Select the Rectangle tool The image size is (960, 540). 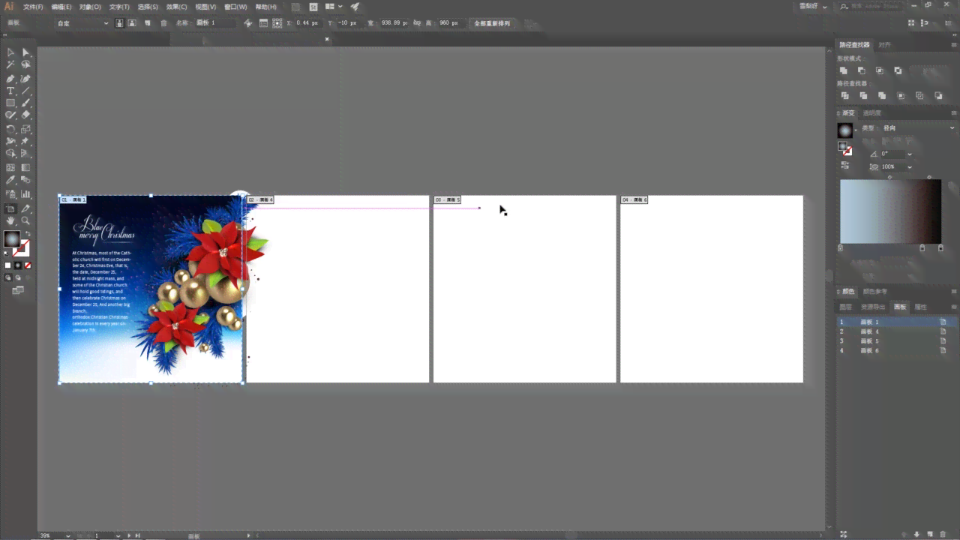10,103
